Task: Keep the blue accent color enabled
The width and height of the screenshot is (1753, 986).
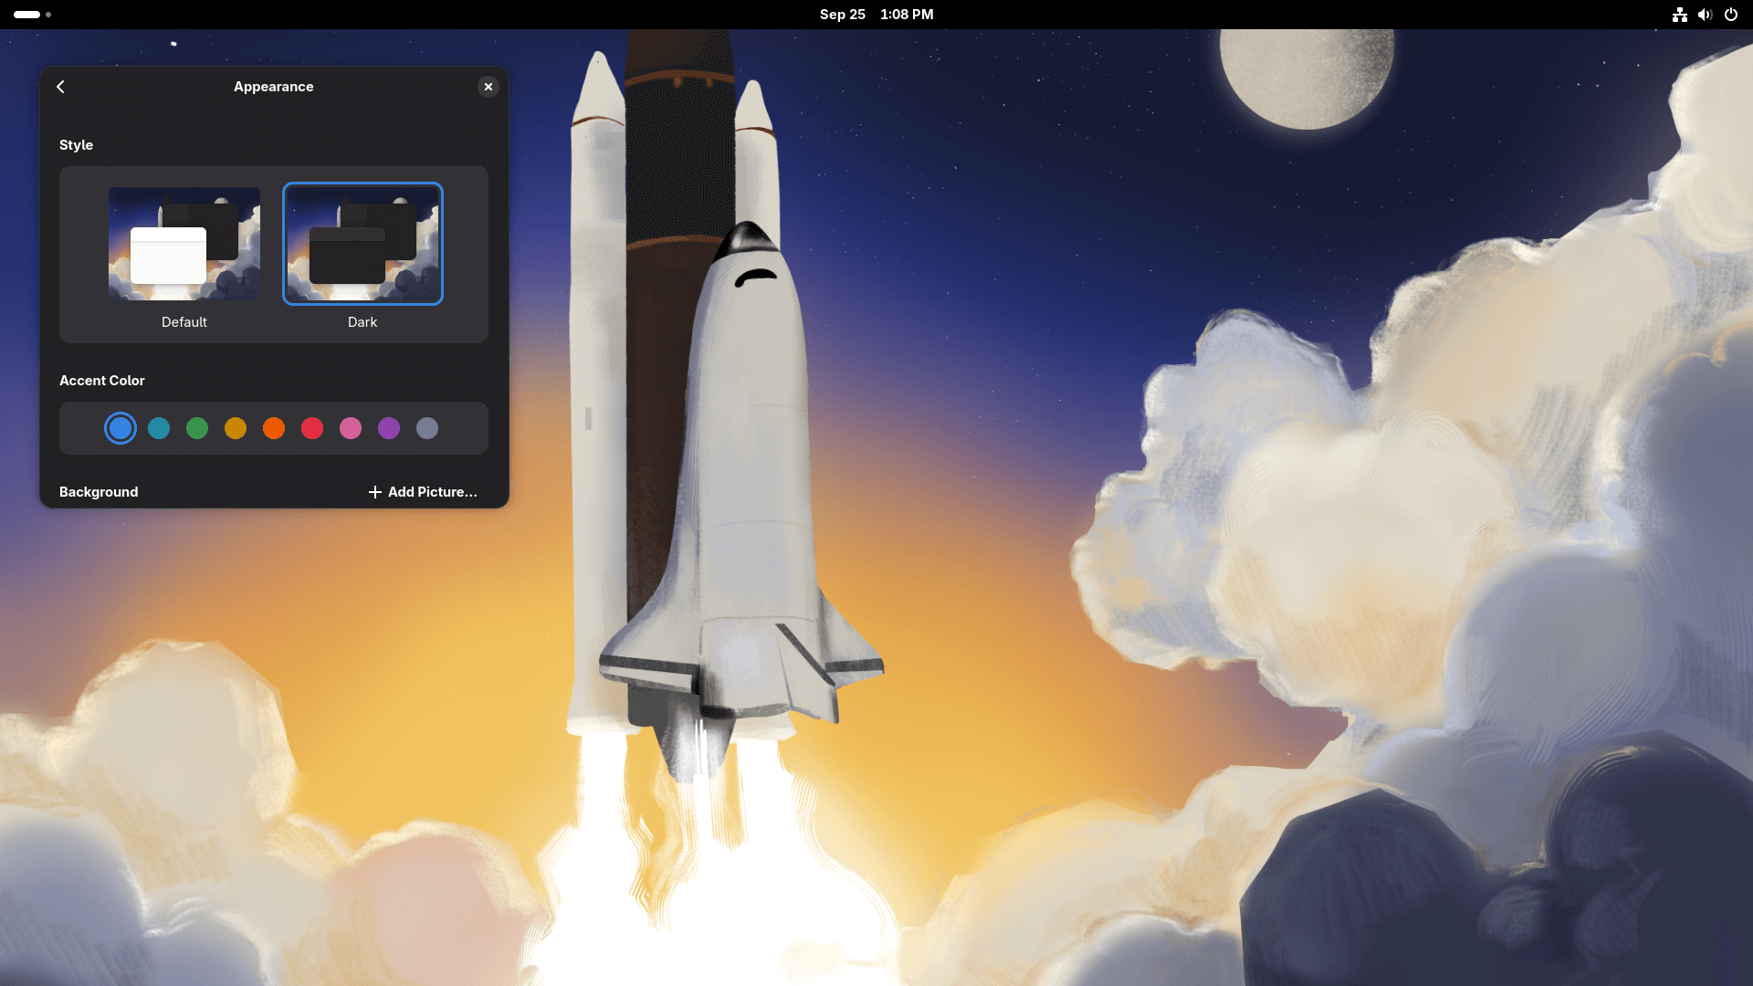Action: (x=121, y=428)
